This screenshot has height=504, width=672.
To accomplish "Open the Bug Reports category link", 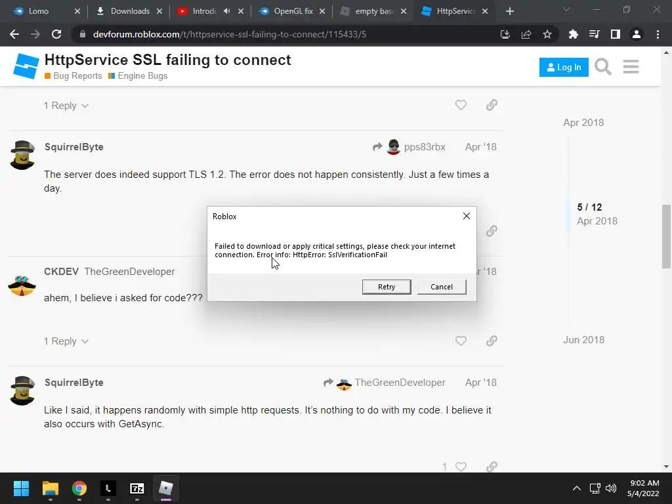I will 73,76.
